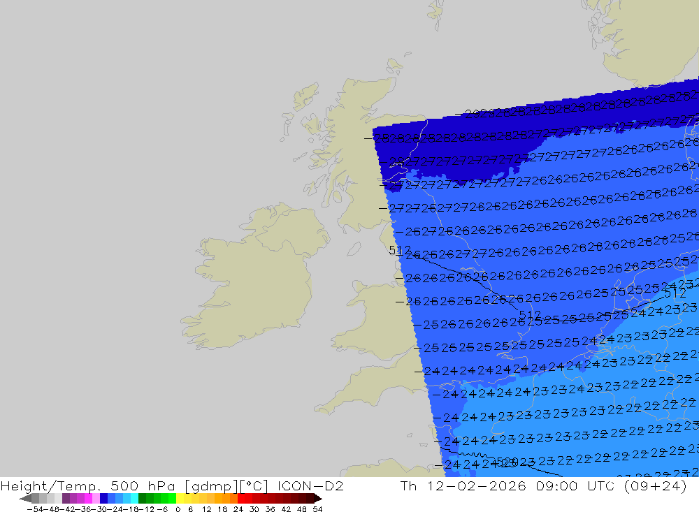Click the "-54" label under the color scale
The width and height of the screenshot is (699, 512).
click(x=36, y=509)
